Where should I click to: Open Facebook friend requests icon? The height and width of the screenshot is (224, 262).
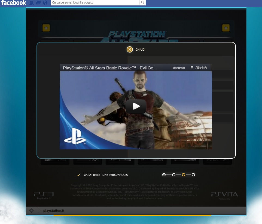[32, 3]
